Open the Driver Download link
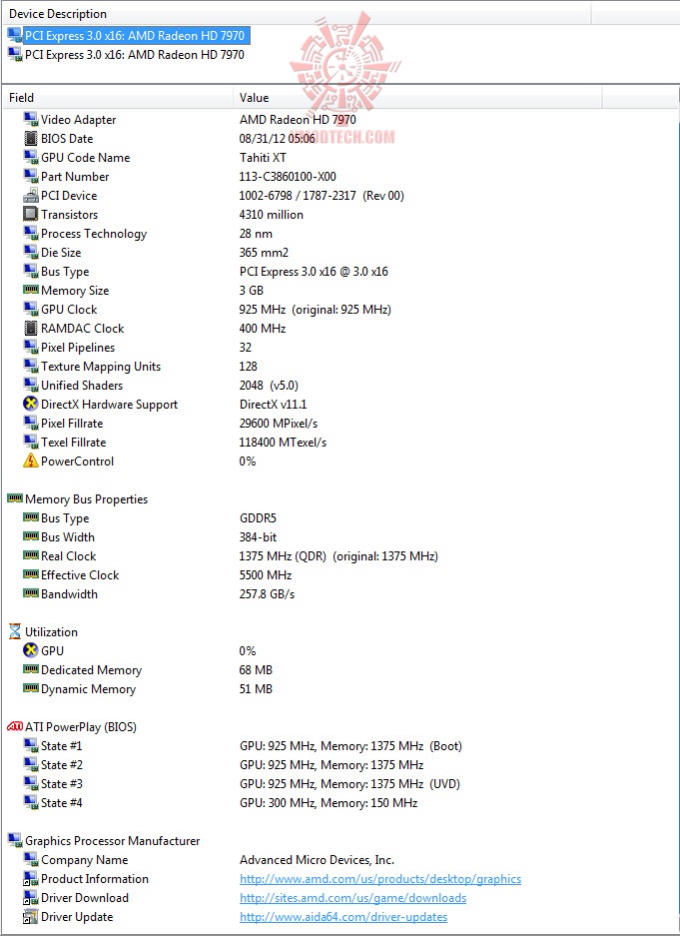This screenshot has width=680, height=936. (x=353, y=898)
